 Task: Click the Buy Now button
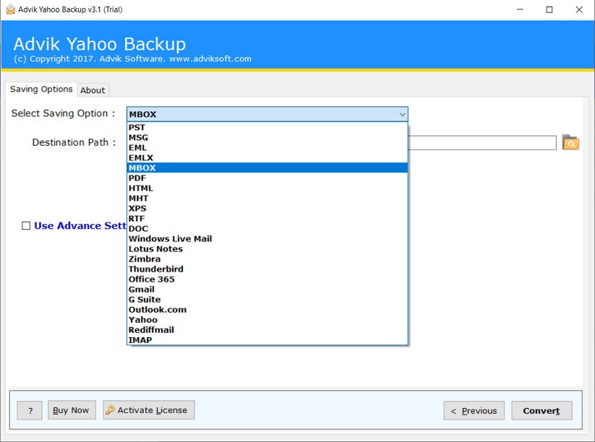[72, 409]
